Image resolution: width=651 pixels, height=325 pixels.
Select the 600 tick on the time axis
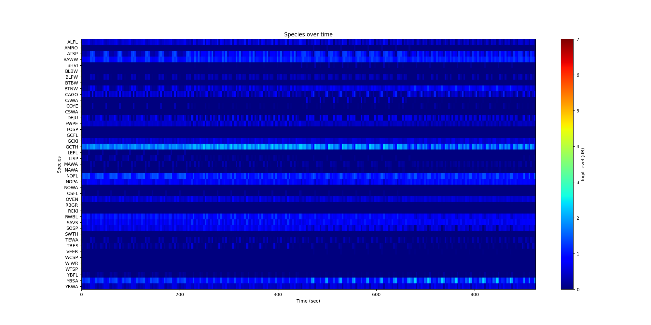click(x=376, y=294)
